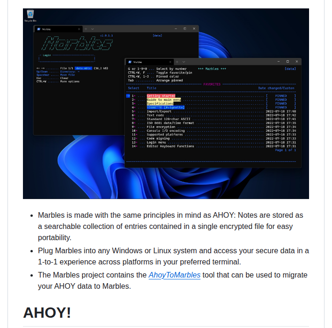Follow the AhoyToMarbles link
332x328 pixels.
click(175, 275)
